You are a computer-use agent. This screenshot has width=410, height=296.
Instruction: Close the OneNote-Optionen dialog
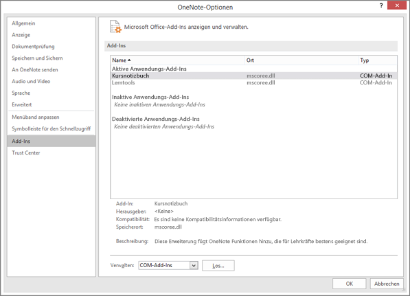click(397, 5)
